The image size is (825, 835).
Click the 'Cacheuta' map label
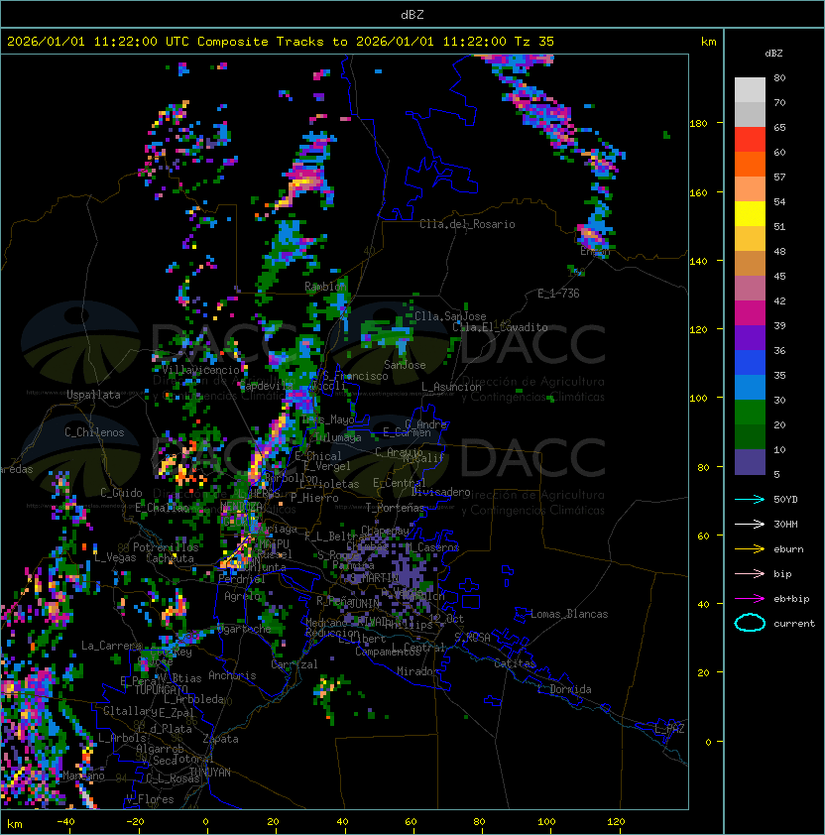[170, 558]
